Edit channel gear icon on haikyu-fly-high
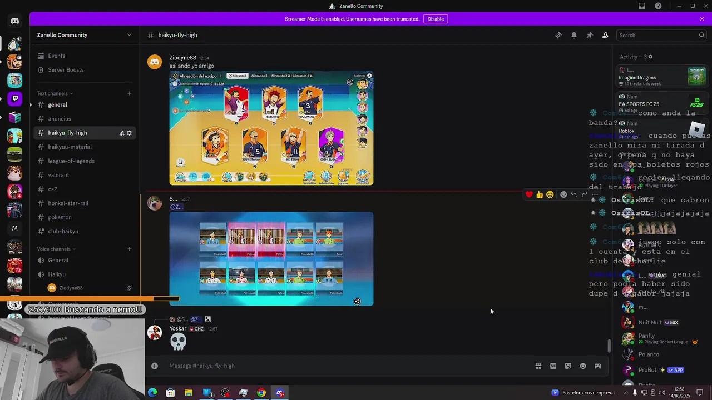 click(130, 133)
